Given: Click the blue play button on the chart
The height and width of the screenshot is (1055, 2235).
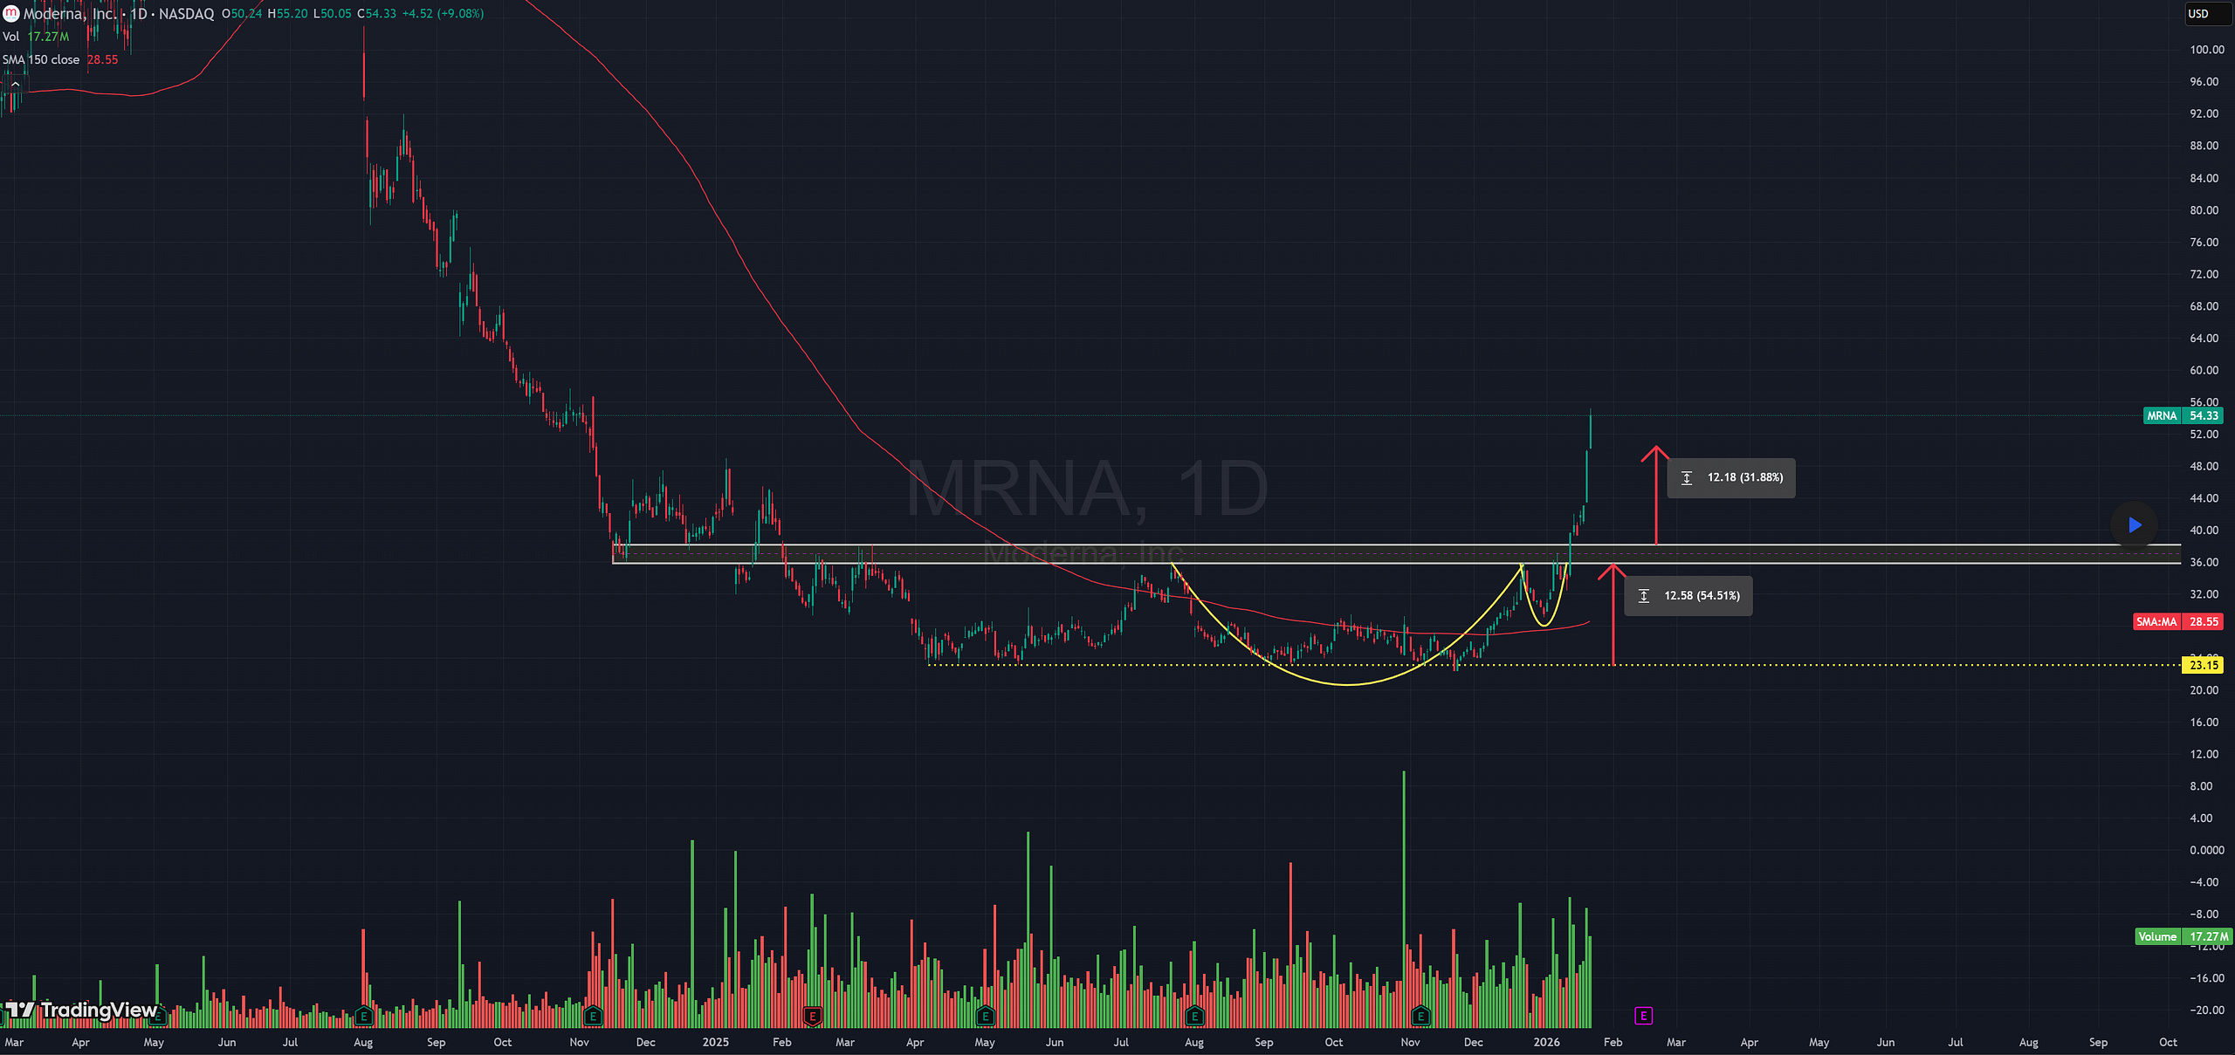Looking at the screenshot, I should tap(2134, 525).
